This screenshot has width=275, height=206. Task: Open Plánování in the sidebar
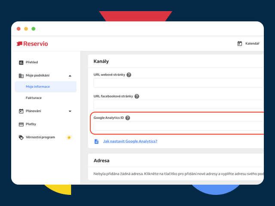click(x=34, y=111)
